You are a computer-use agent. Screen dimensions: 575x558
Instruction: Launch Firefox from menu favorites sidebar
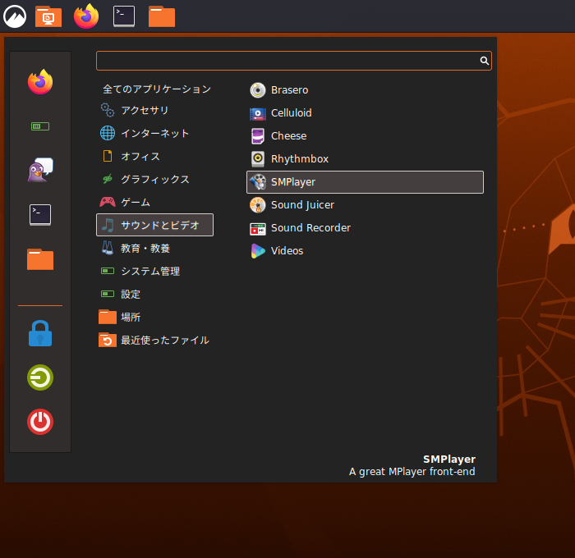(40, 82)
